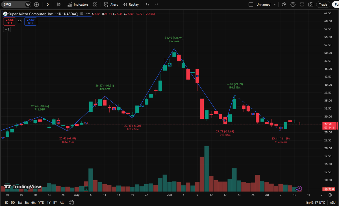Click the blue BUY 27.59 button
The width and height of the screenshot is (339, 206).
(x=31, y=21)
